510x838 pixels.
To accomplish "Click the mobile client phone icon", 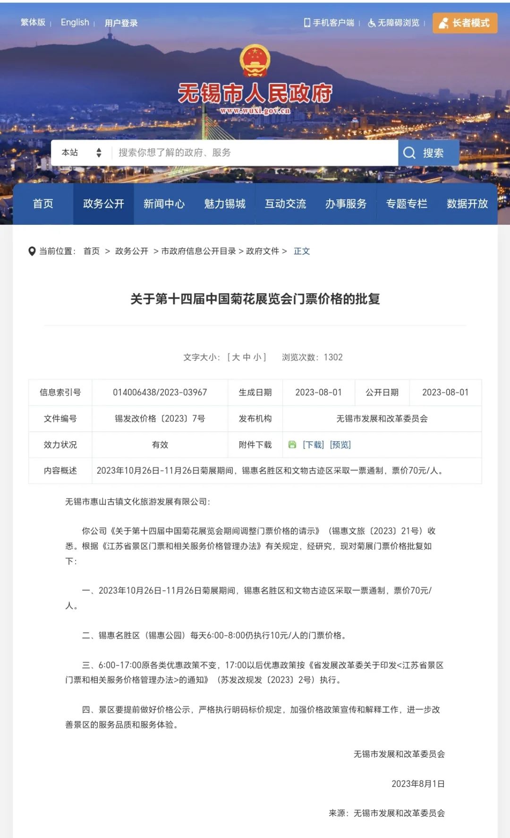I will [307, 23].
